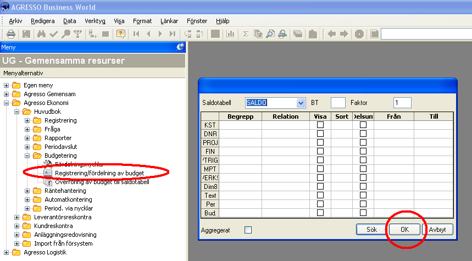Go to previous record arrow icon

148,34
